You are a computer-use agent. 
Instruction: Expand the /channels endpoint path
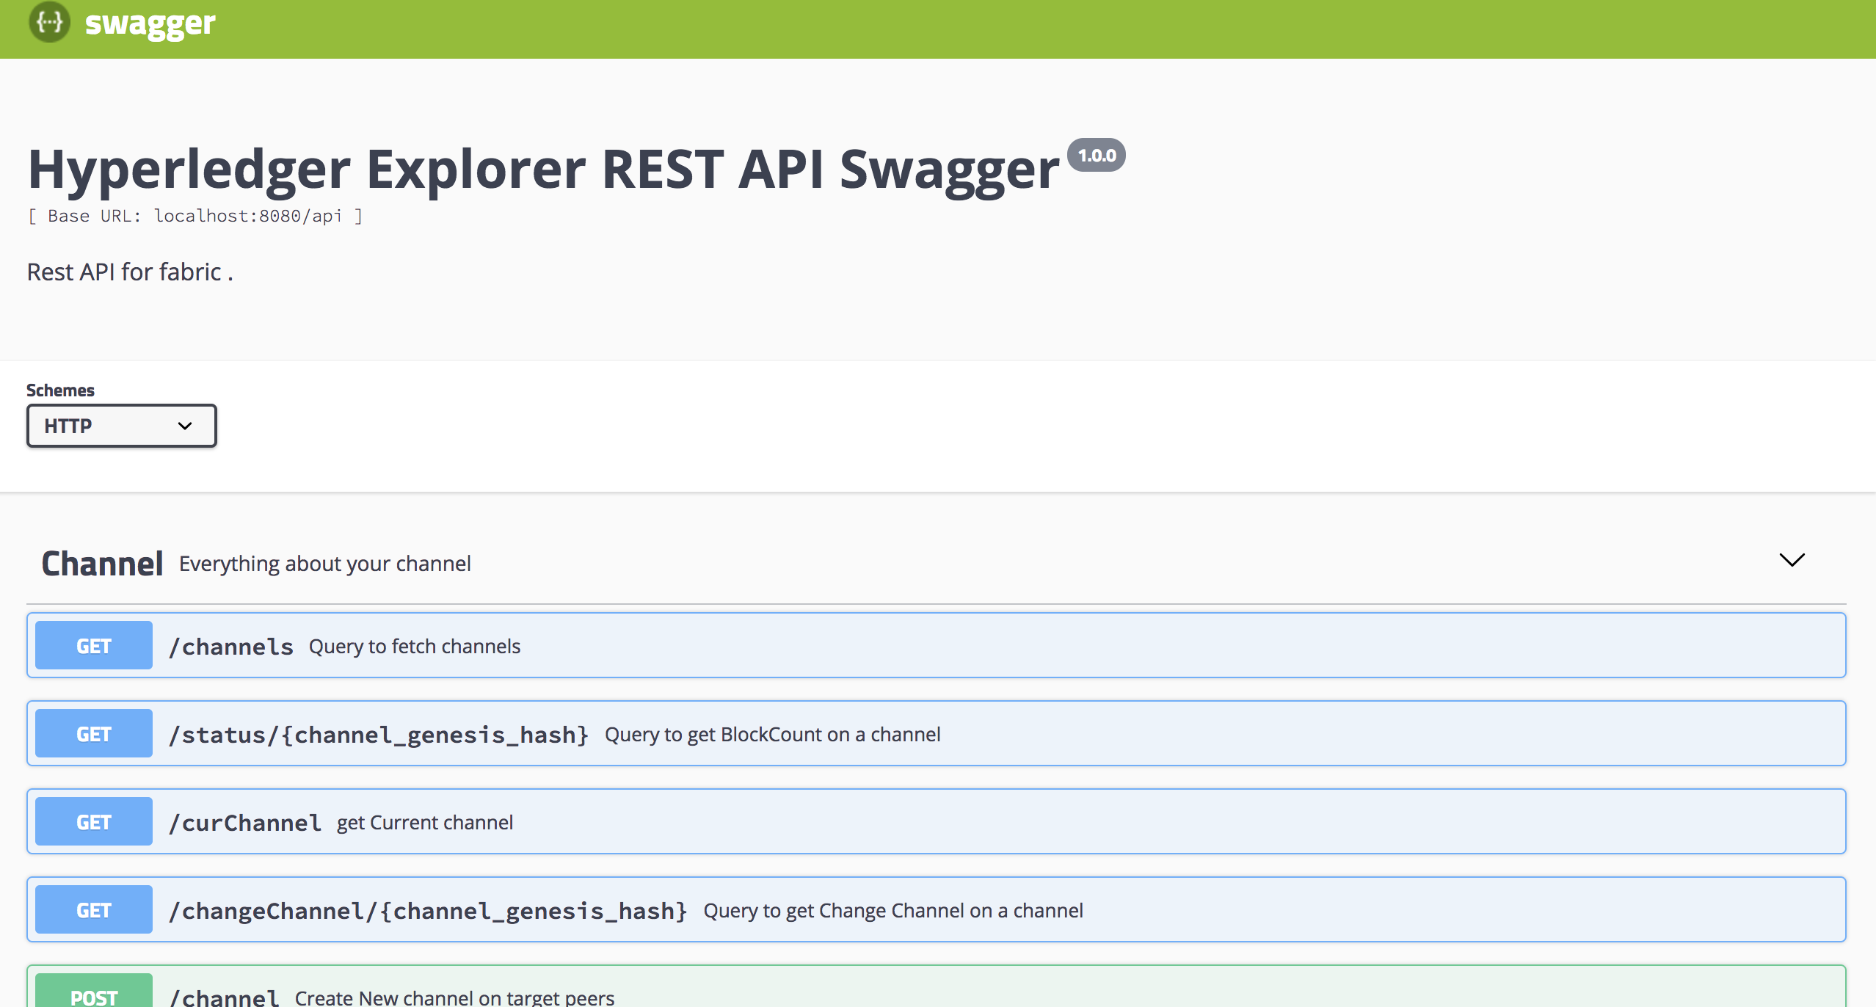[x=230, y=647]
